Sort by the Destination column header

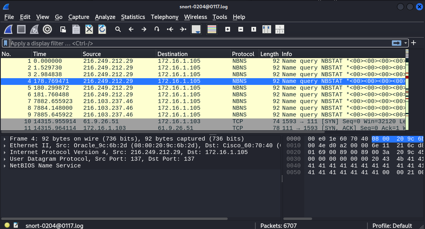coord(193,54)
